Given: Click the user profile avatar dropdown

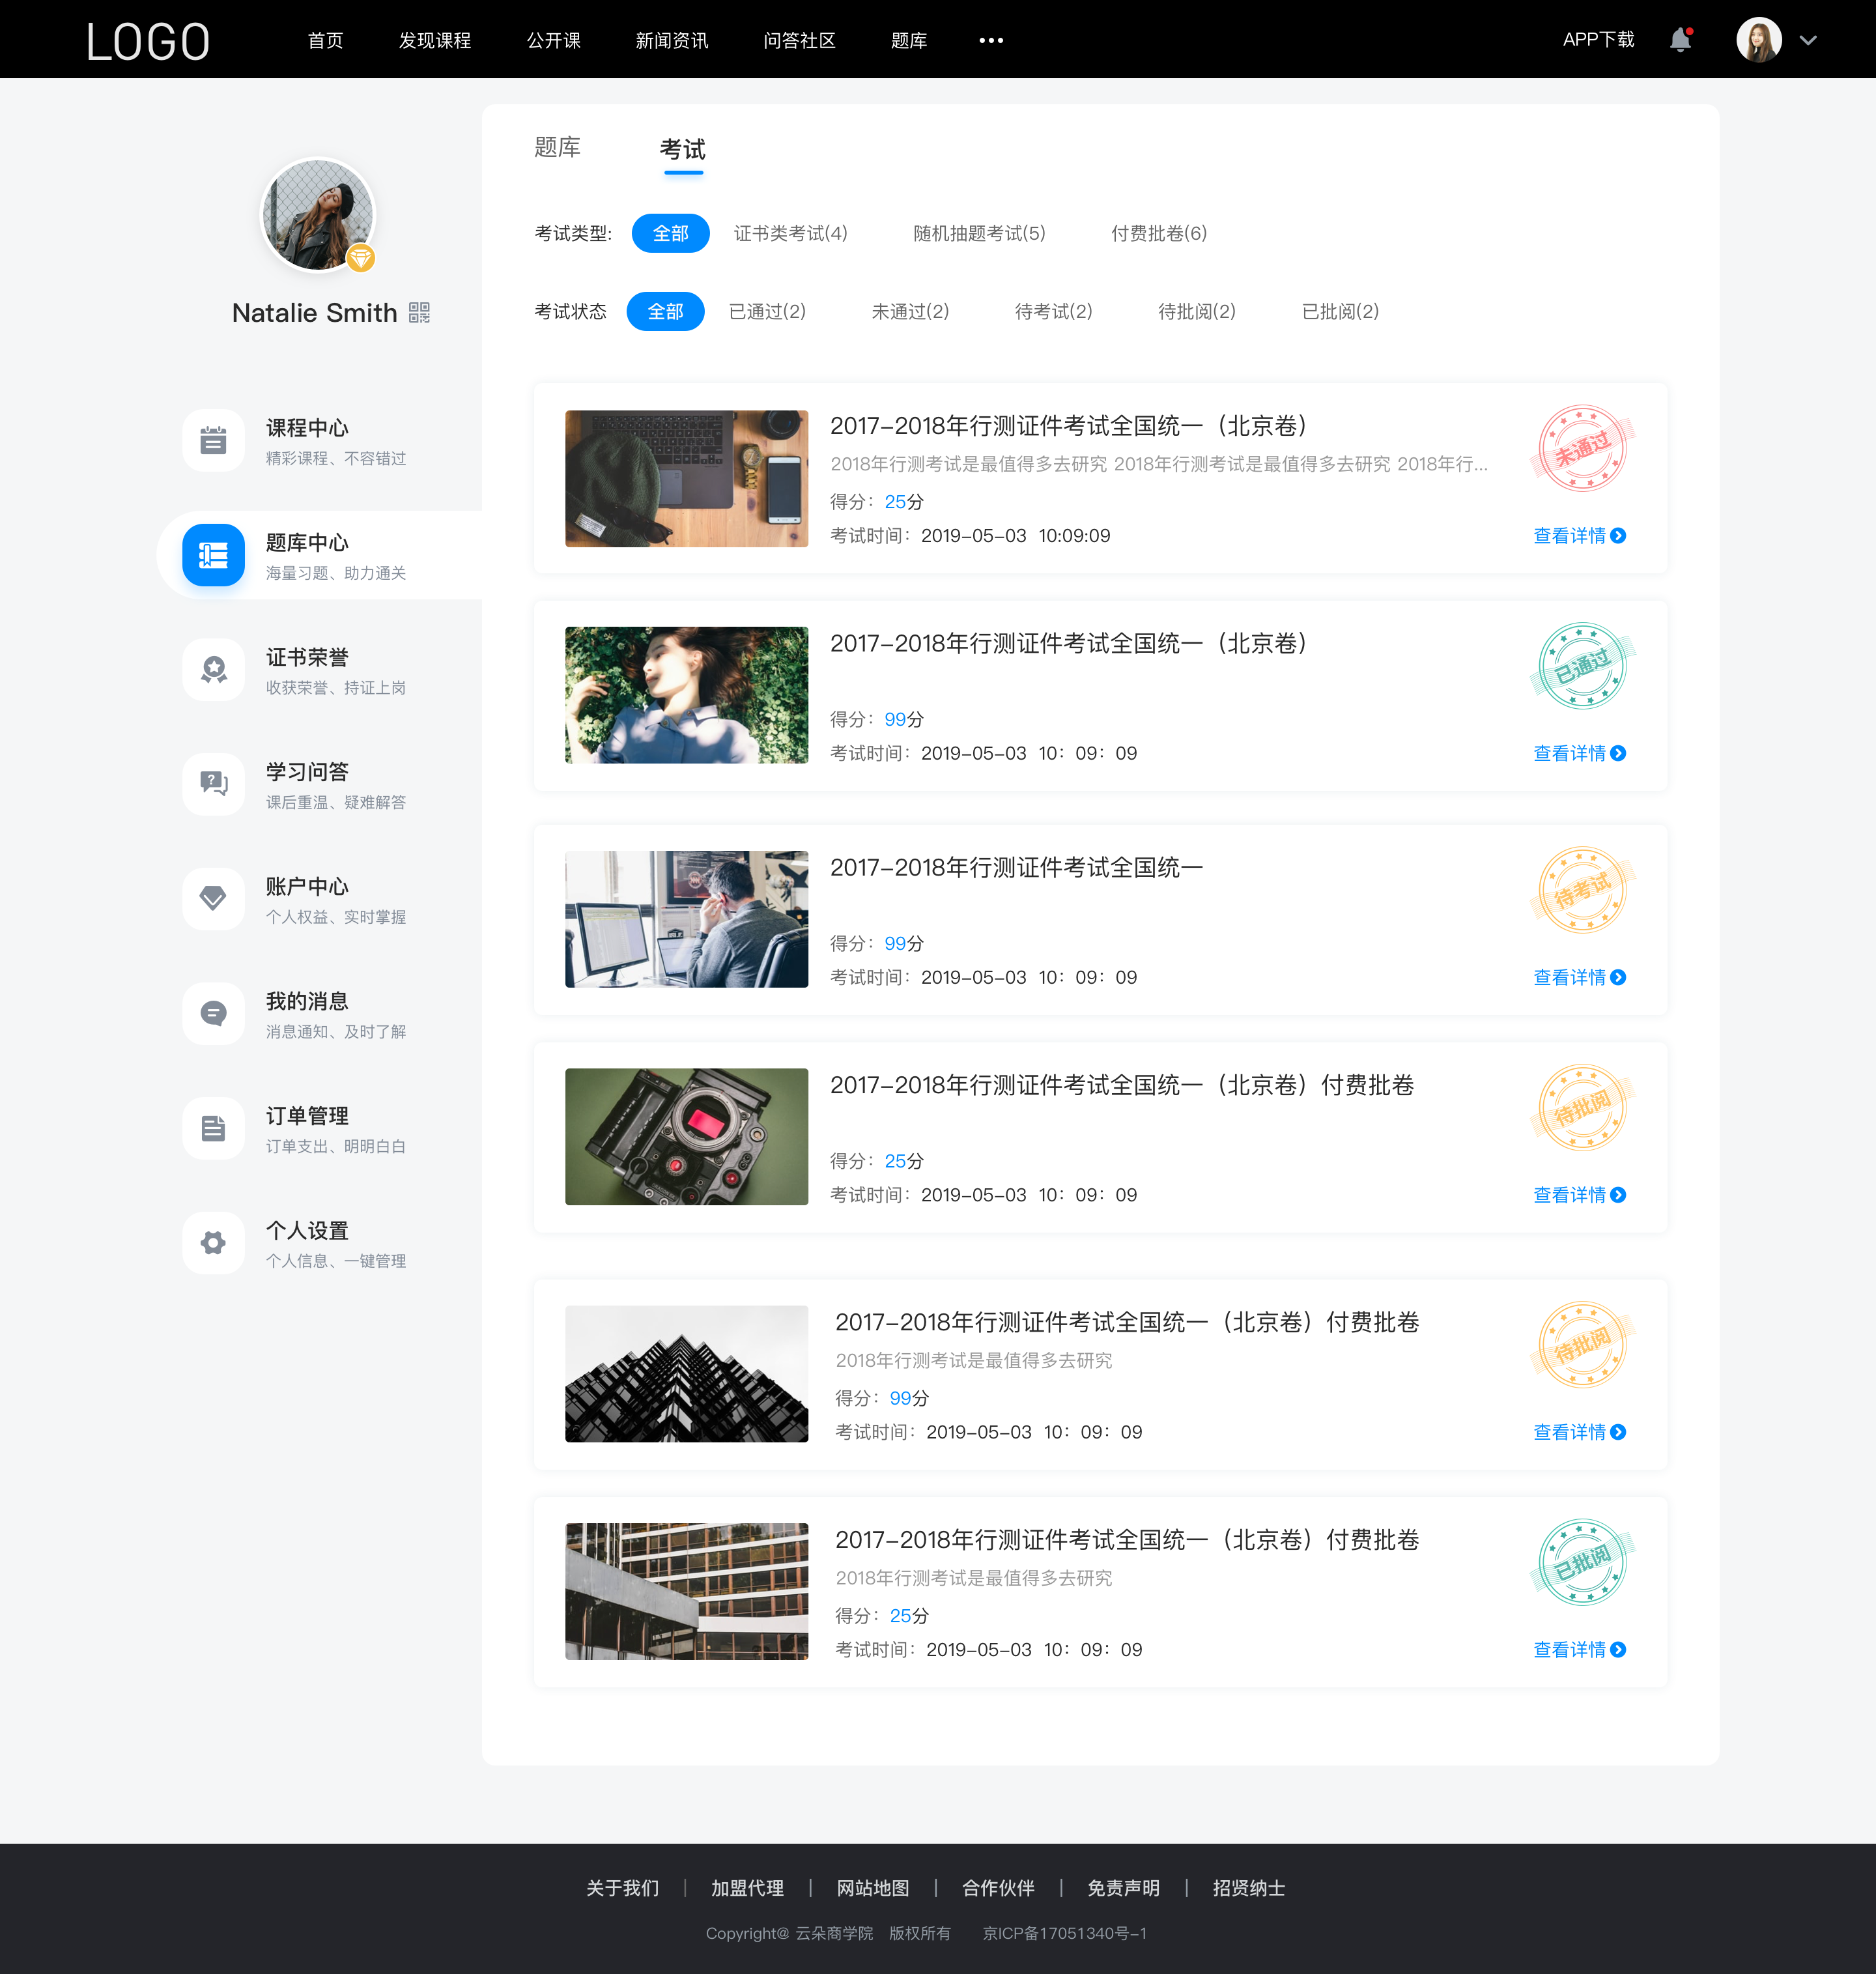Looking at the screenshot, I should click(1813, 39).
